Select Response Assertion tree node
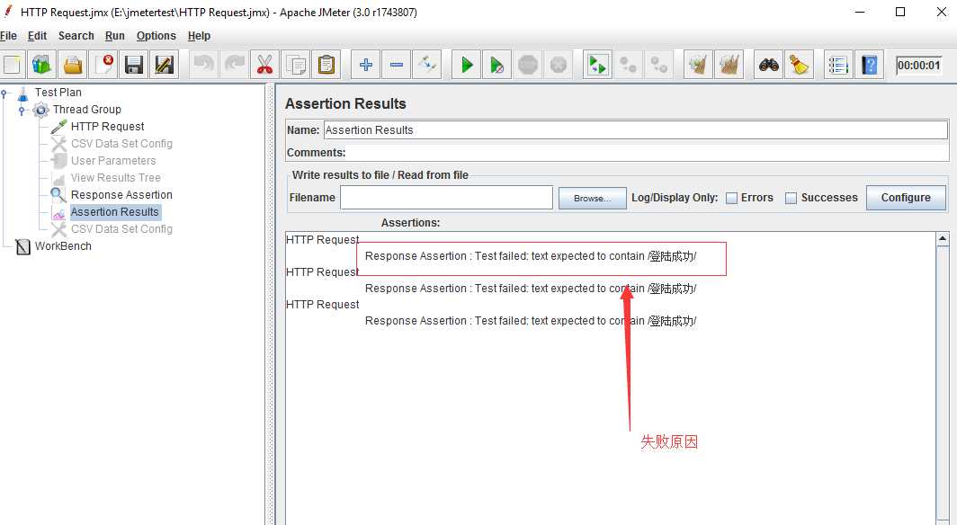957x525 pixels. (x=121, y=194)
